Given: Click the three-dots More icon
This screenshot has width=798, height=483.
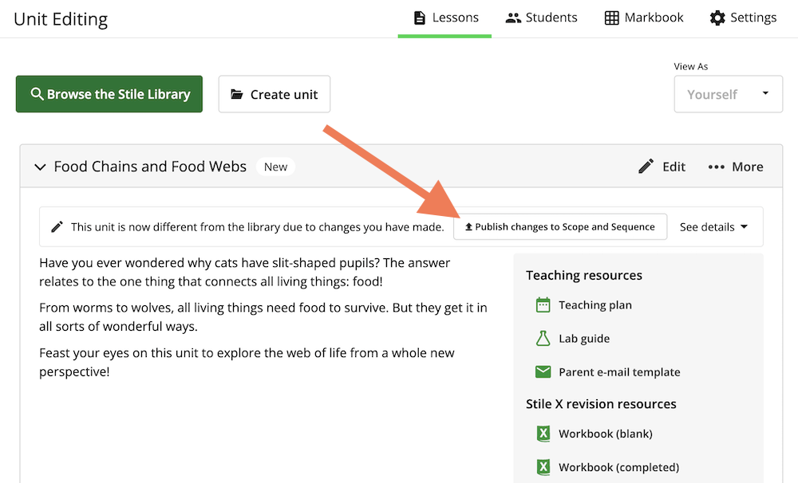Looking at the screenshot, I should point(717,167).
